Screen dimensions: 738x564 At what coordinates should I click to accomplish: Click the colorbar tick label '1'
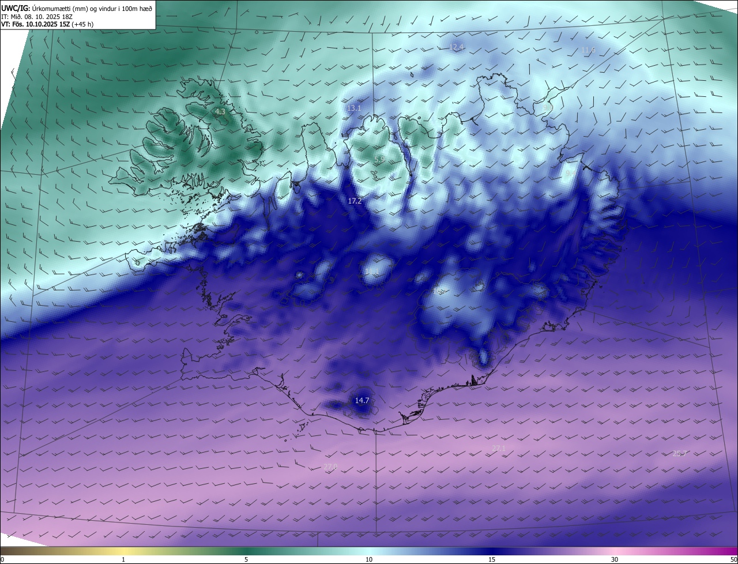pos(123,559)
